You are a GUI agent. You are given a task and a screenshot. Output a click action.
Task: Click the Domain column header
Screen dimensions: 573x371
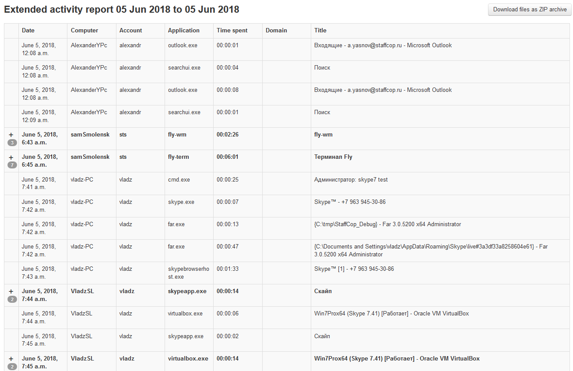276,31
